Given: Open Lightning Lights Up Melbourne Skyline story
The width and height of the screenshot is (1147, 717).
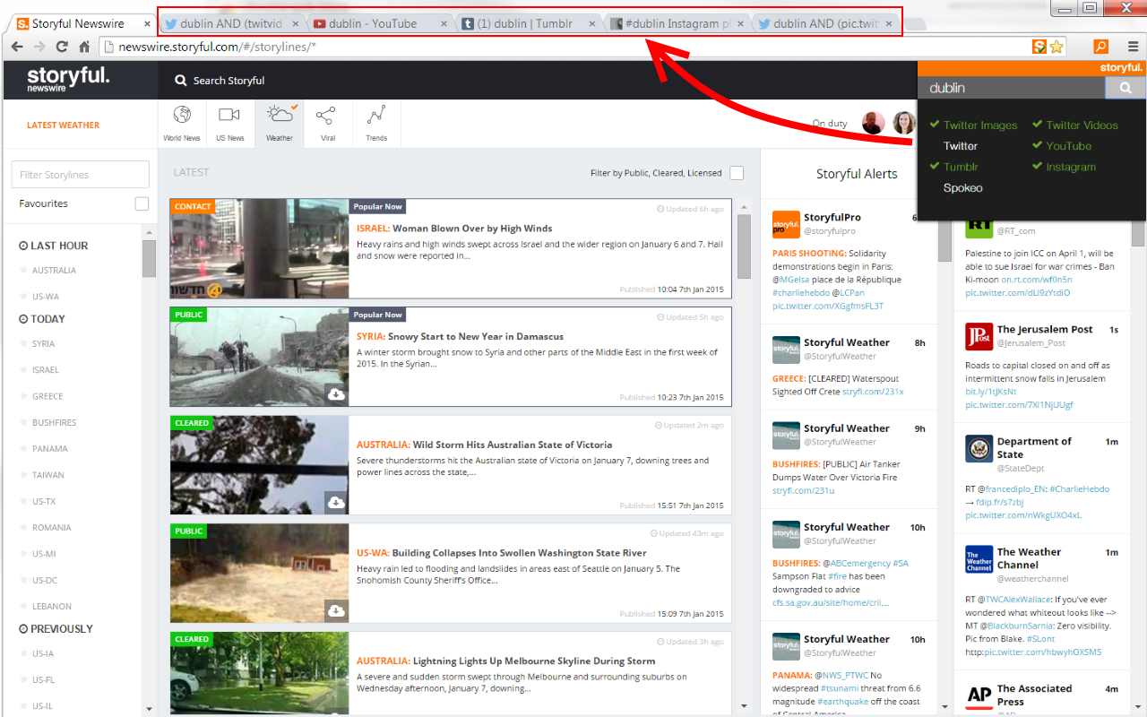Looking at the screenshot, I should (x=505, y=661).
